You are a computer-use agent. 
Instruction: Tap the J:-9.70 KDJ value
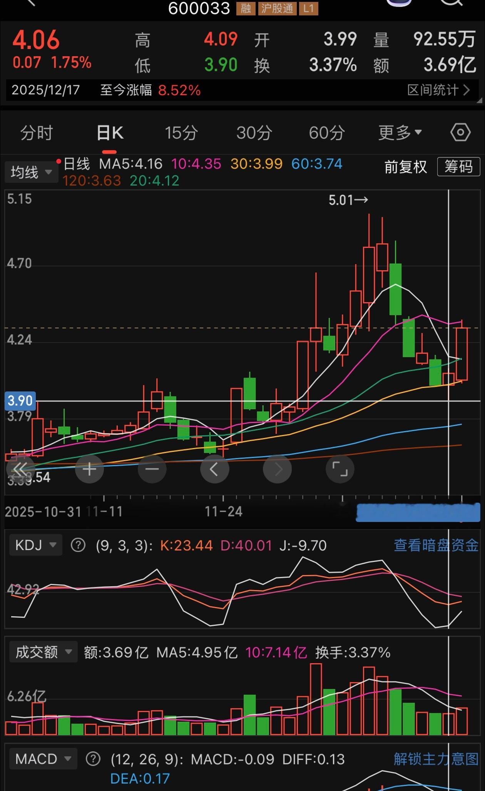point(303,545)
